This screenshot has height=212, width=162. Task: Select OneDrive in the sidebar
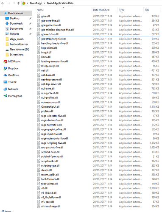(14, 75)
